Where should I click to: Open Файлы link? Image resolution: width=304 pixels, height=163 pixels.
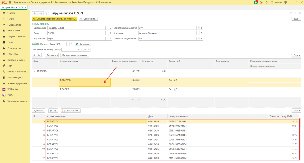point(35,44)
